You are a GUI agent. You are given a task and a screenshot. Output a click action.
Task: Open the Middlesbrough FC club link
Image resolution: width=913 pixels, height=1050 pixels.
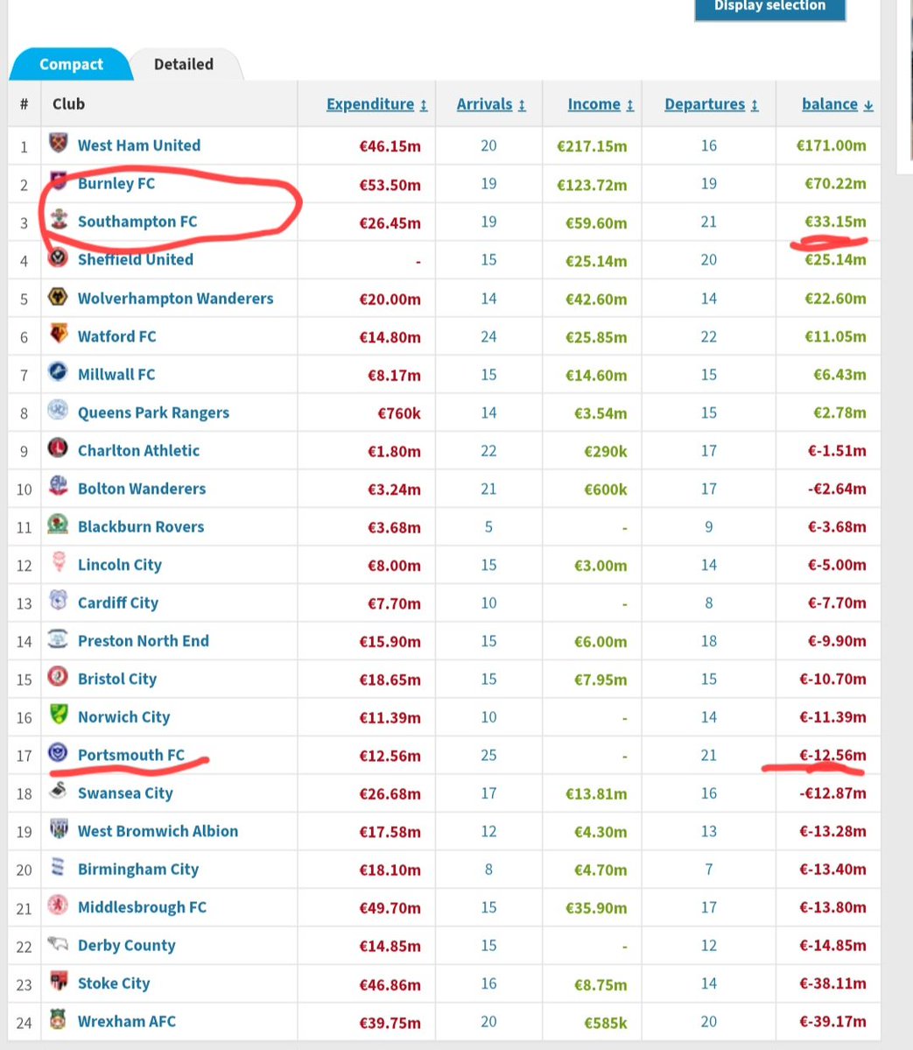(142, 907)
